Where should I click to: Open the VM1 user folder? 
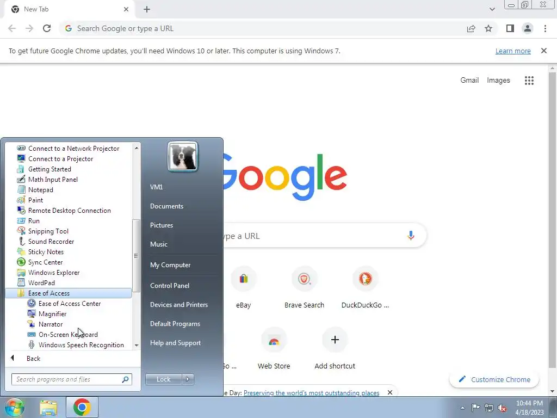(x=156, y=187)
